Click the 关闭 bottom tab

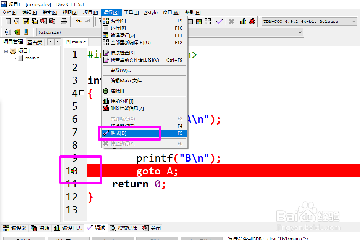(152, 228)
